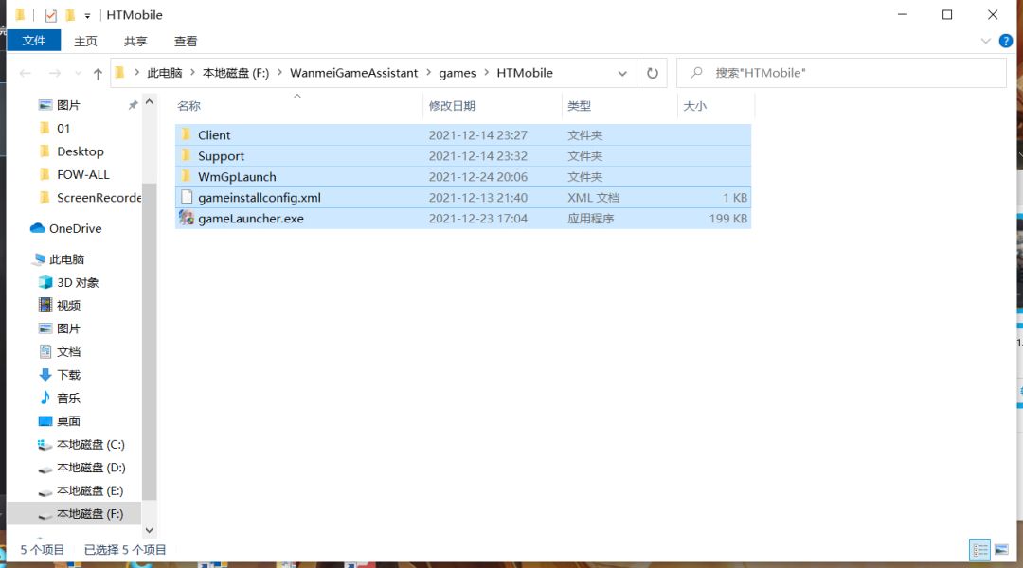The image size is (1023, 568).
Task: Select the gameinstallconfig.xml file icon
Action: click(x=187, y=197)
